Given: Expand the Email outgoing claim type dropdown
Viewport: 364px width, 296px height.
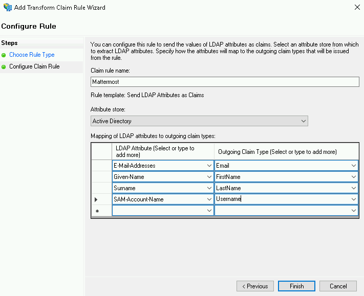Looking at the screenshot, I should [x=354, y=166].
